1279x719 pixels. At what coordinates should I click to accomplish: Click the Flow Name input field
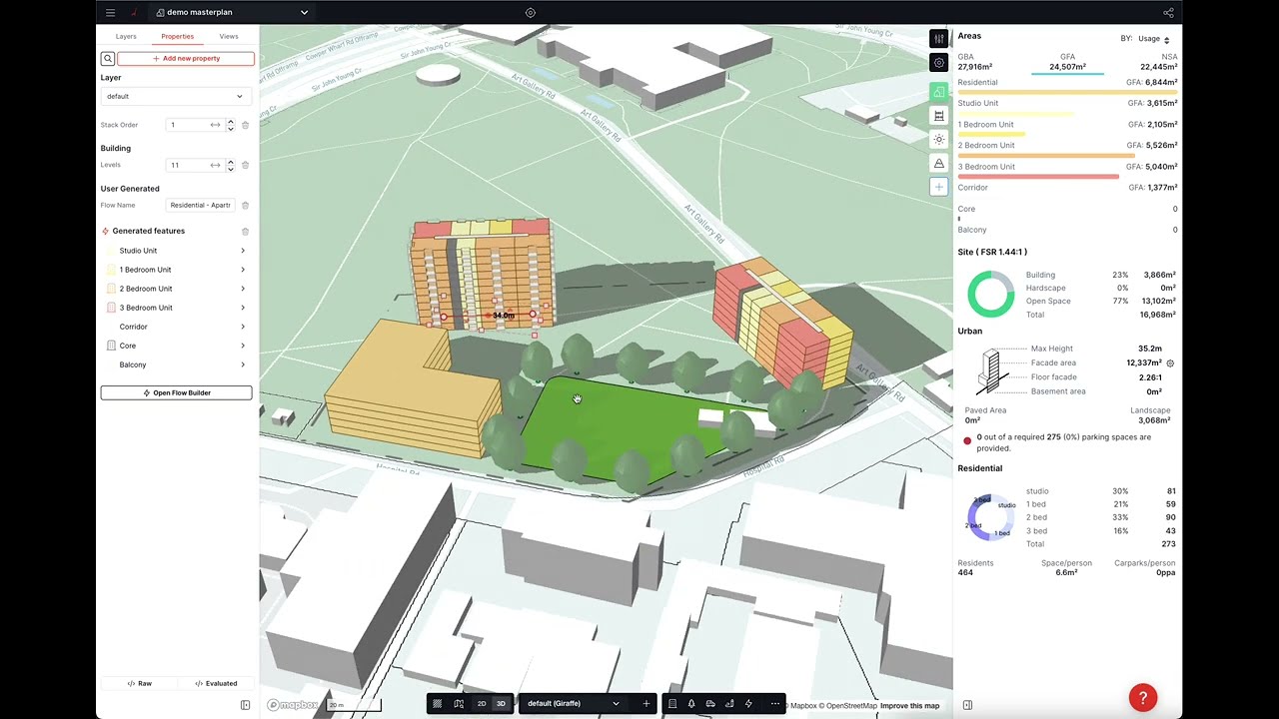(201, 205)
